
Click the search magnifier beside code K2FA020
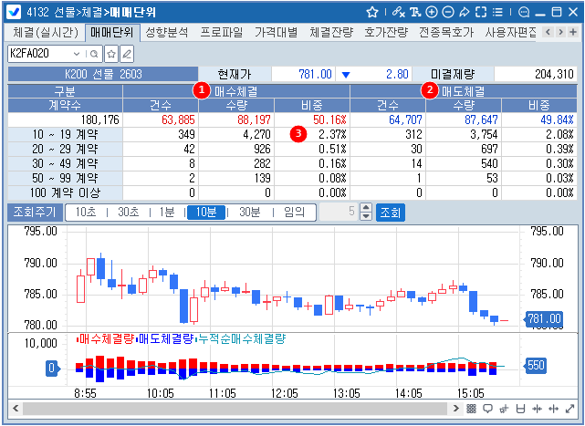click(x=94, y=54)
